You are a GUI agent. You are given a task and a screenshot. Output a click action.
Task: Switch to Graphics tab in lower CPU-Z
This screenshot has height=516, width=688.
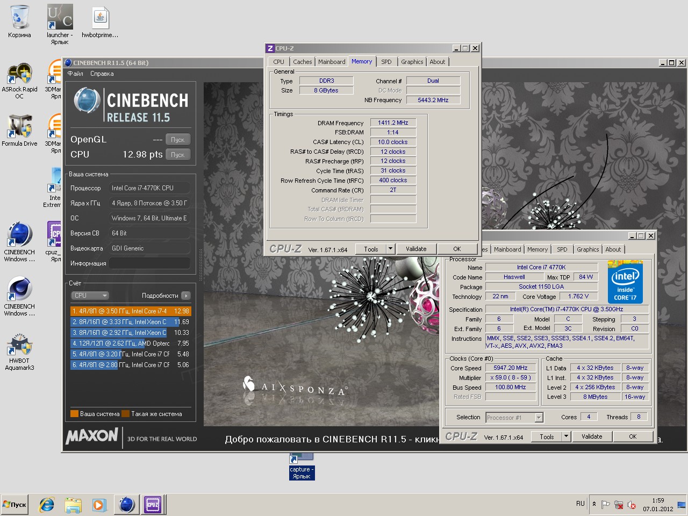pyautogui.click(x=588, y=249)
